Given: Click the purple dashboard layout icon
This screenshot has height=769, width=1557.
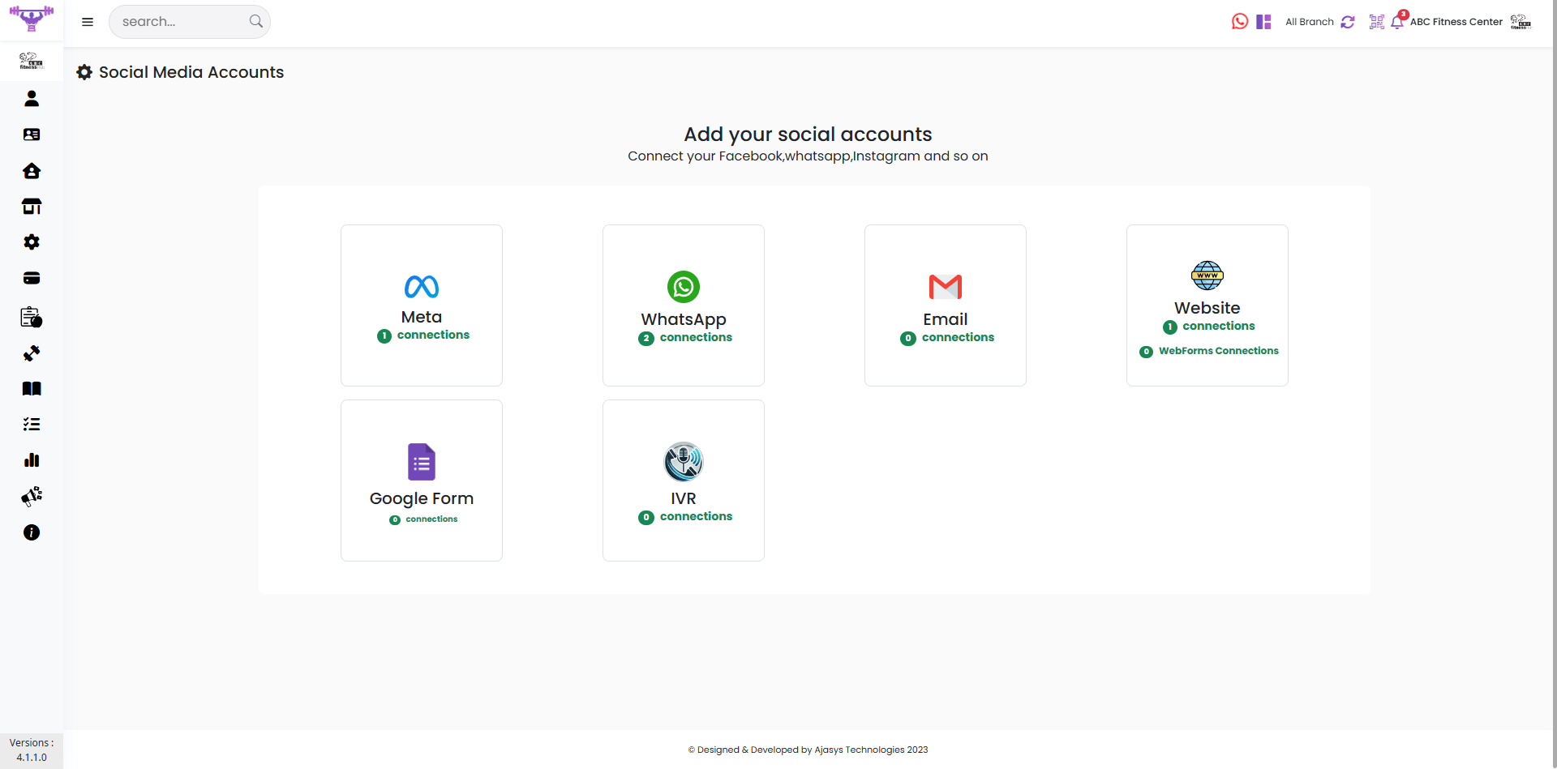Looking at the screenshot, I should (x=1263, y=22).
